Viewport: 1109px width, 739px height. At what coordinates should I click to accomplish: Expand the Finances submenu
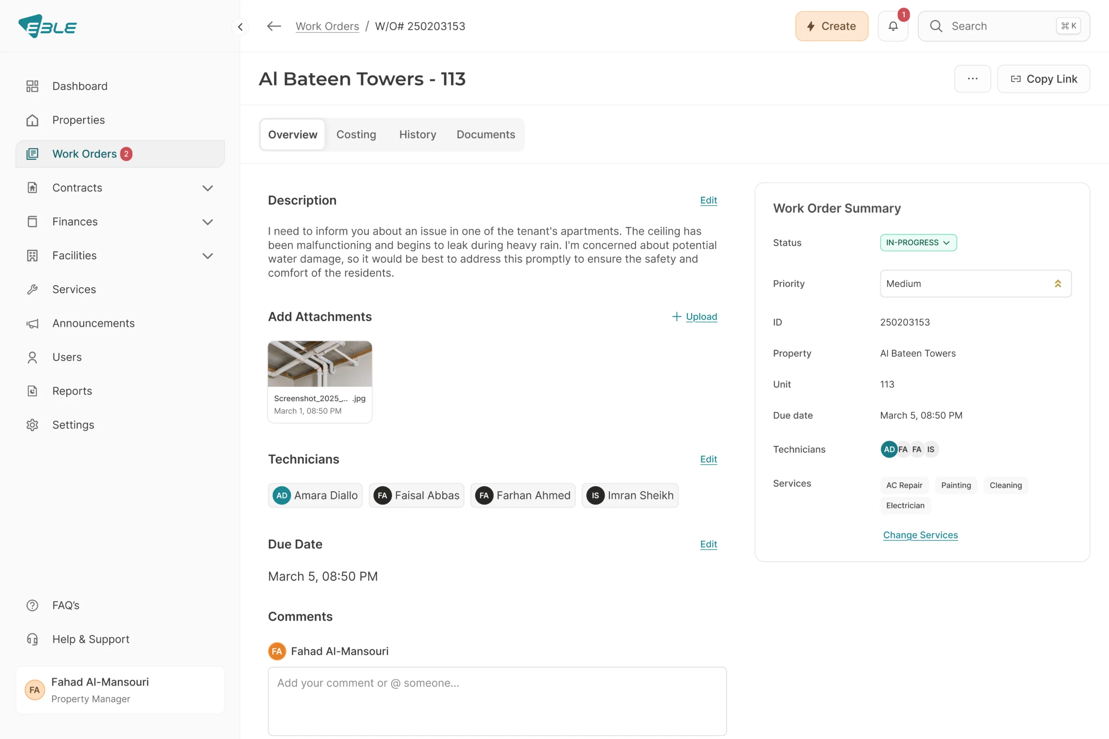(208, 222)
